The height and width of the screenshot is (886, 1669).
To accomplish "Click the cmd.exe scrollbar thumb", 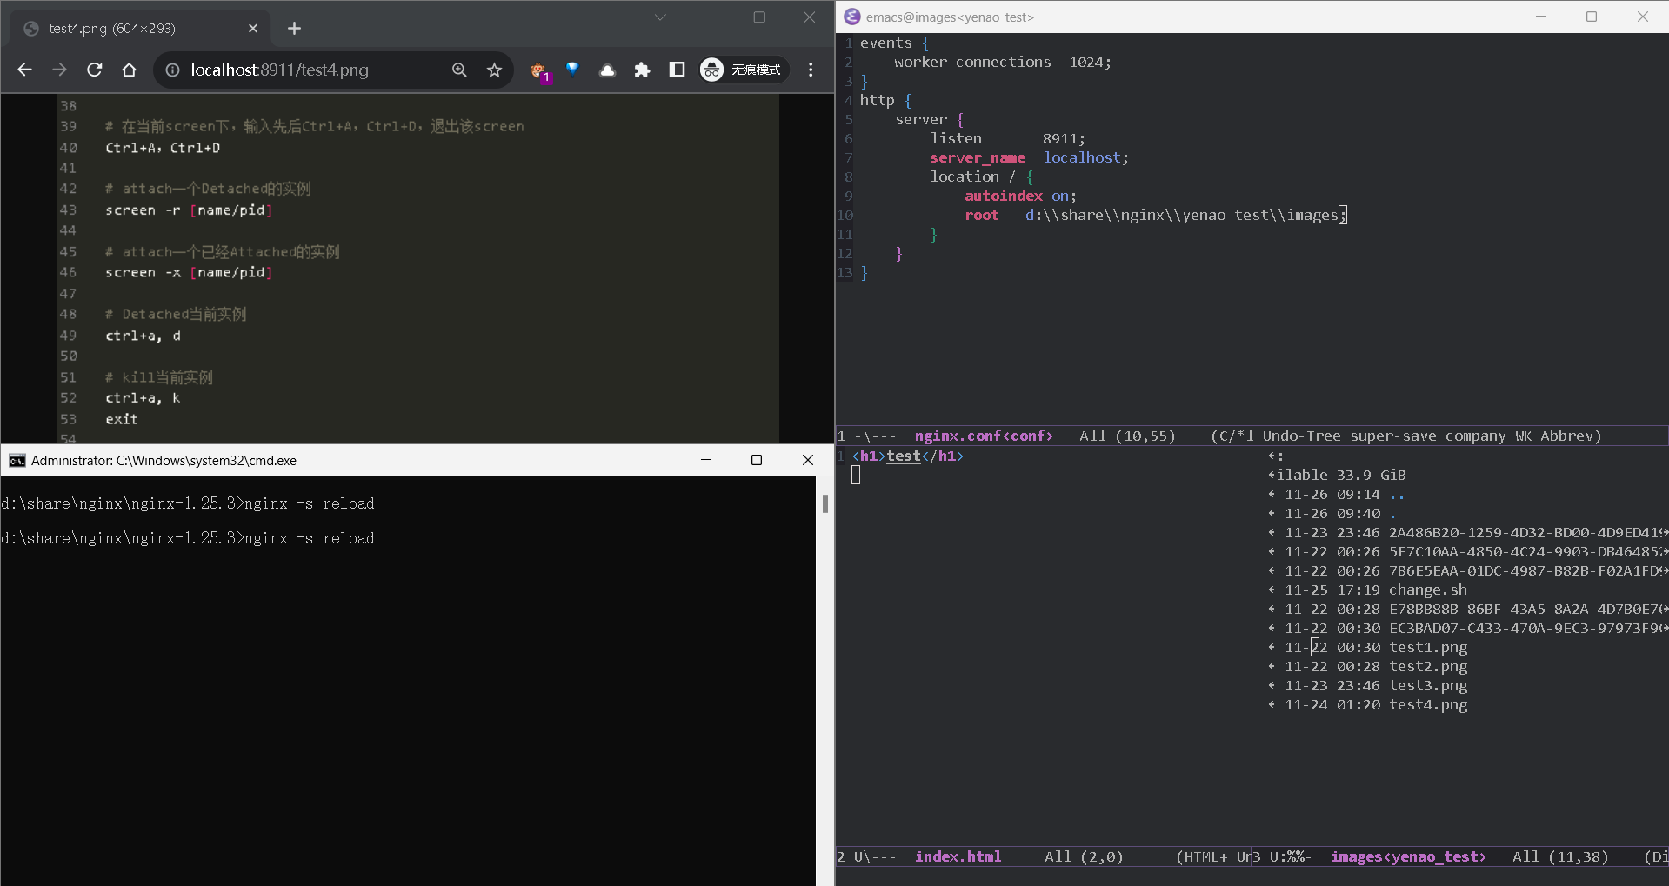I will click(825, 503).
